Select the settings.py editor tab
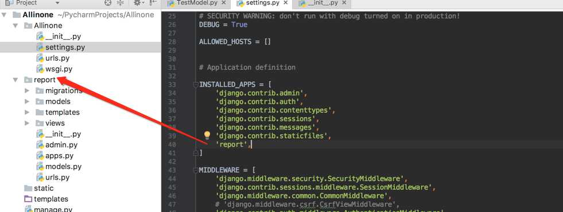Viewport: 563px width, 212px height. 262,3
